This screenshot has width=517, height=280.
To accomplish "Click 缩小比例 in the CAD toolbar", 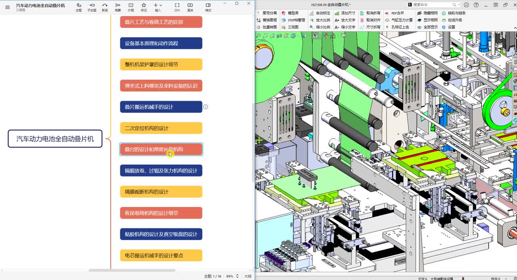I will [x=320, y=27].
